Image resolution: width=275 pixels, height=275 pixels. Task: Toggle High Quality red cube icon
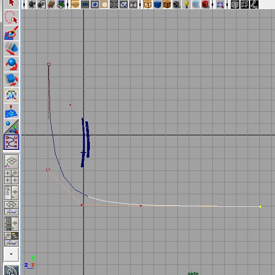(x=205, y=5)
